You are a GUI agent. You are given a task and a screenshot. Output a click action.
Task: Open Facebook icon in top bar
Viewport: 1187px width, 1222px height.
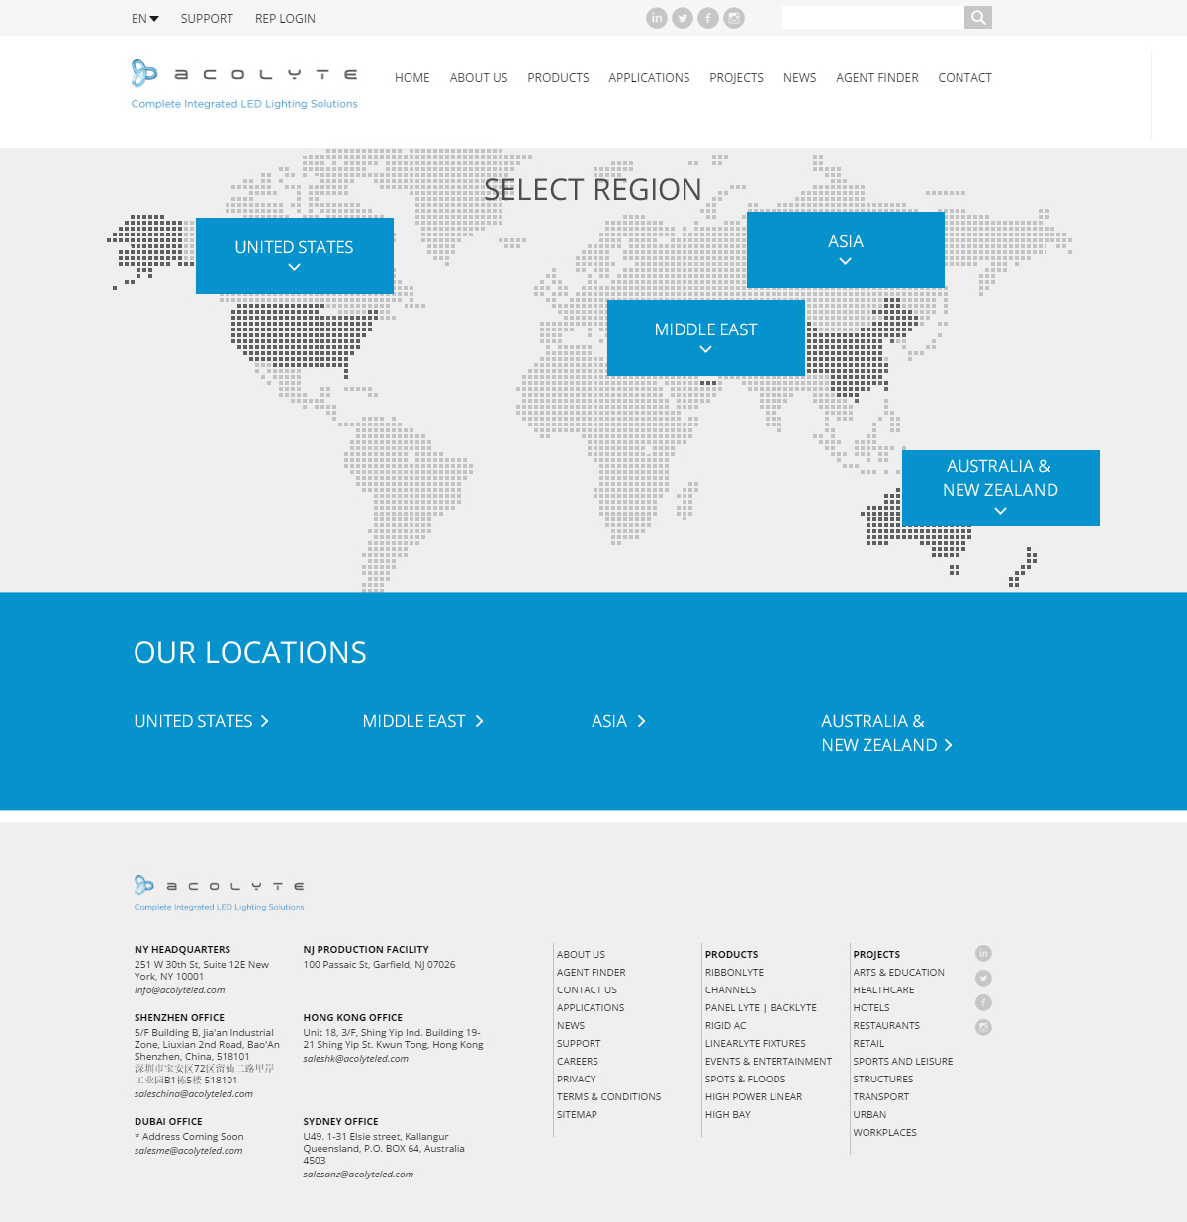click(x=708, y=18)
